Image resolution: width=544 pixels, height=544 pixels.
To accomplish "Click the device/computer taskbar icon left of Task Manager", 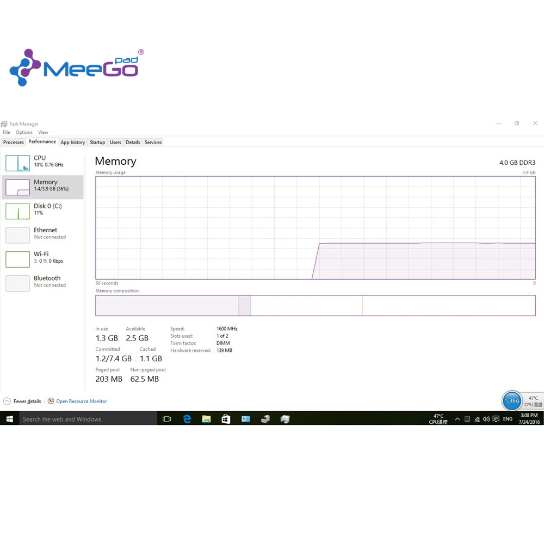I will [x=265, y=419].
